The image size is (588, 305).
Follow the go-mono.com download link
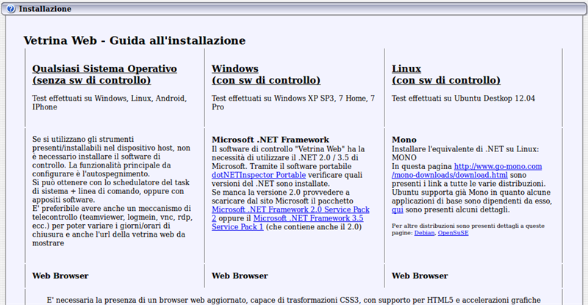[498, 167]
